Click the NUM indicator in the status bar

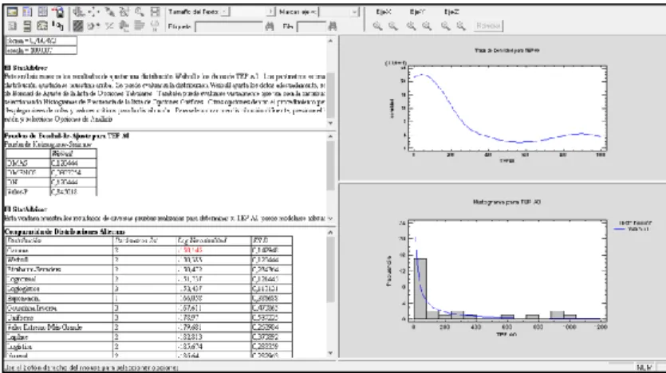pyautogui.click(x=644, y=367)
